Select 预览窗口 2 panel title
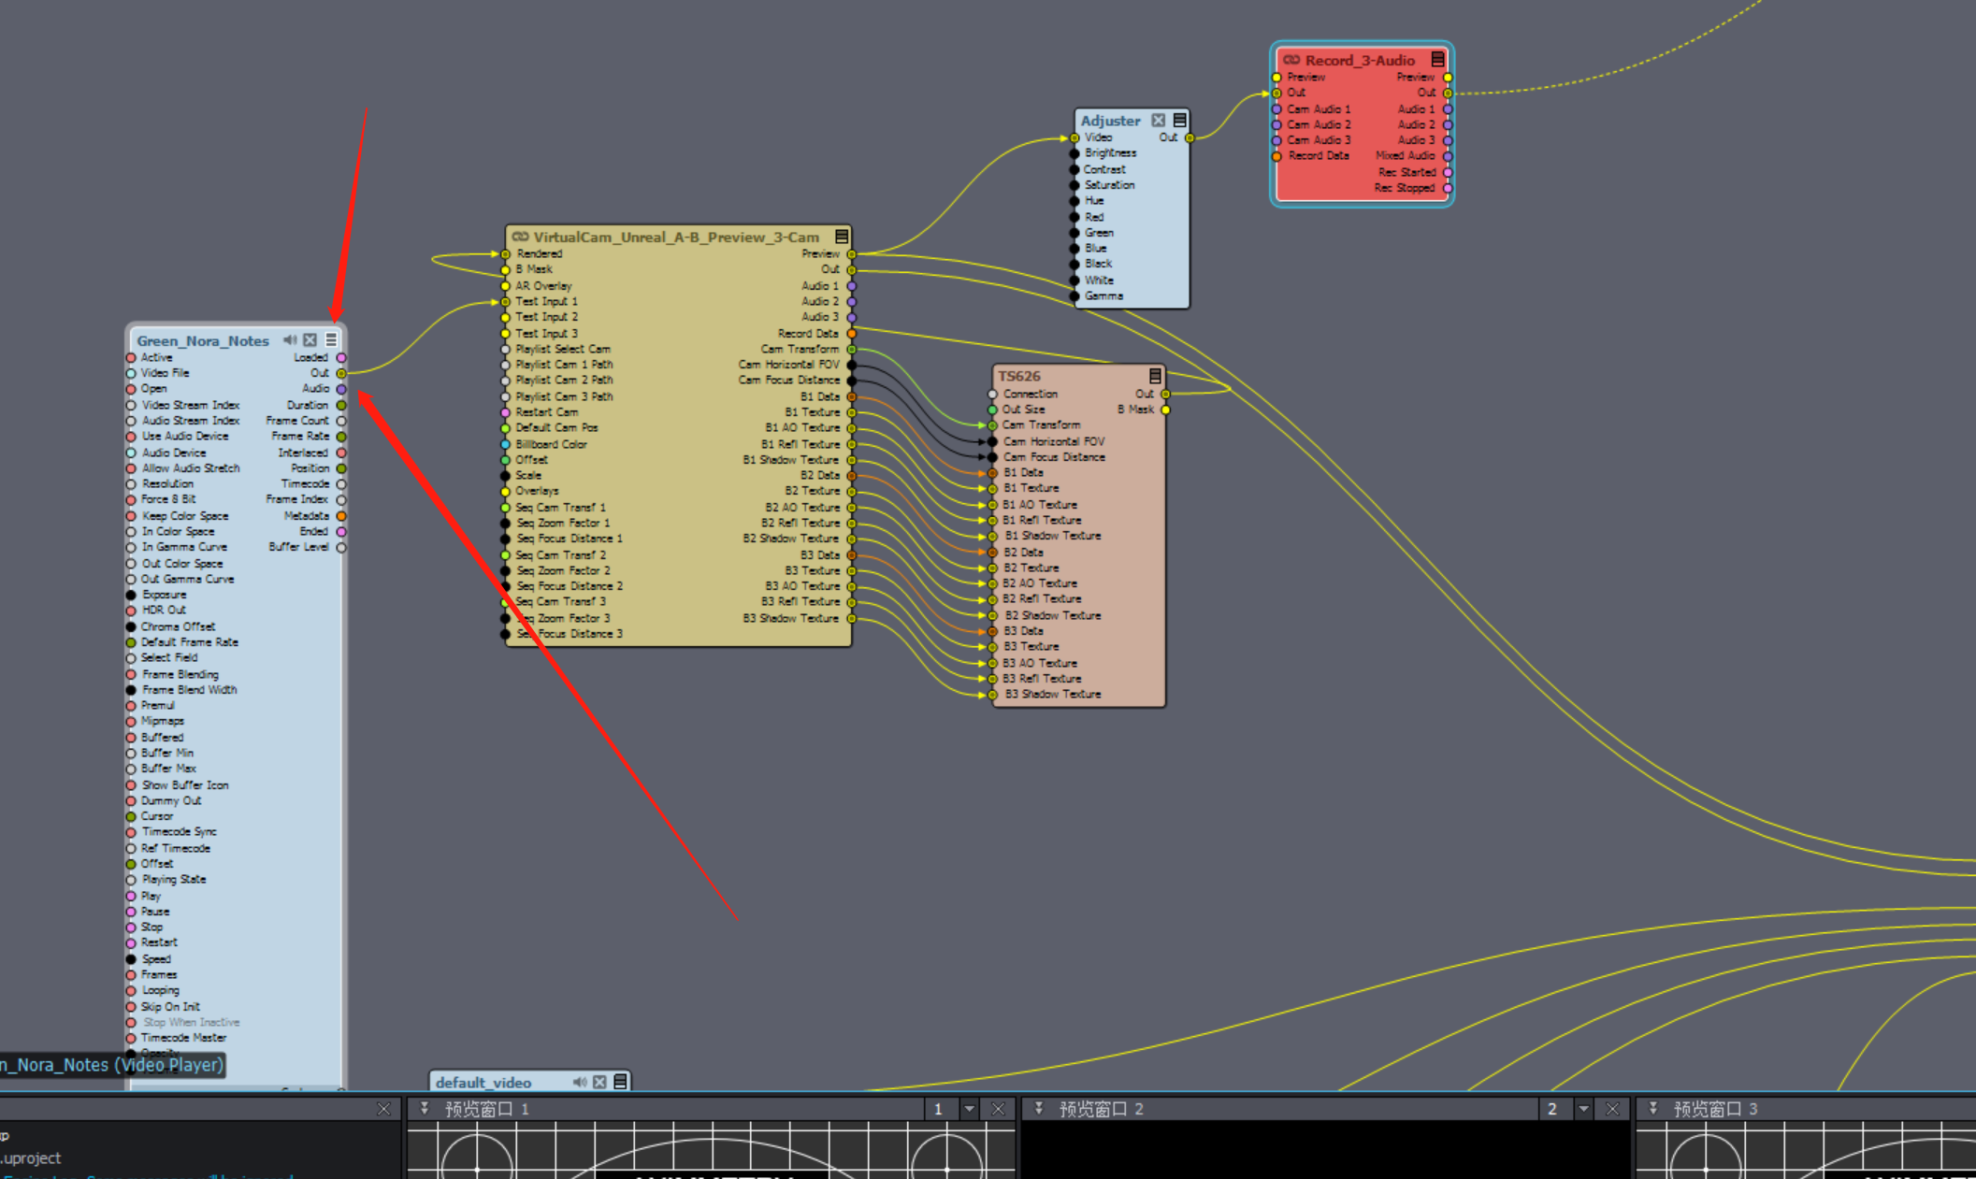The image size is (1976, 1179). pyautogui.click(x=1101, y=1109)
